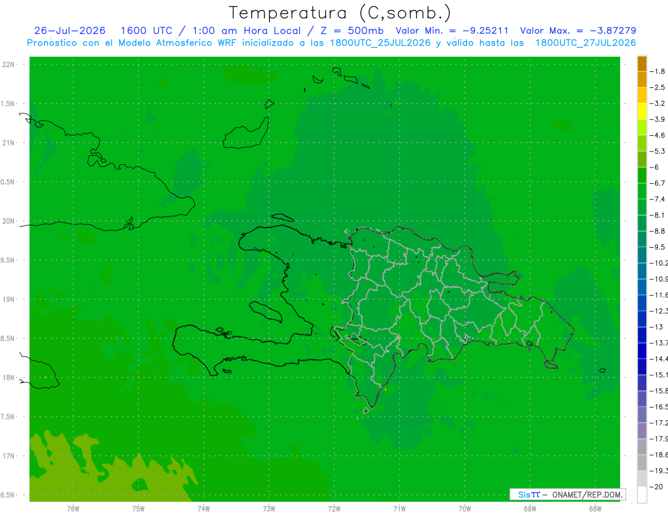Click the '-20' colorbar value
668x516 pixels.
tap(656, 487)
